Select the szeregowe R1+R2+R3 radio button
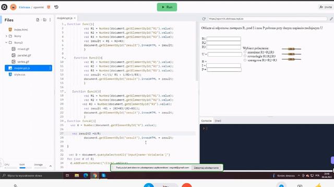Screen dimensions: 334x187 point(245,60)
